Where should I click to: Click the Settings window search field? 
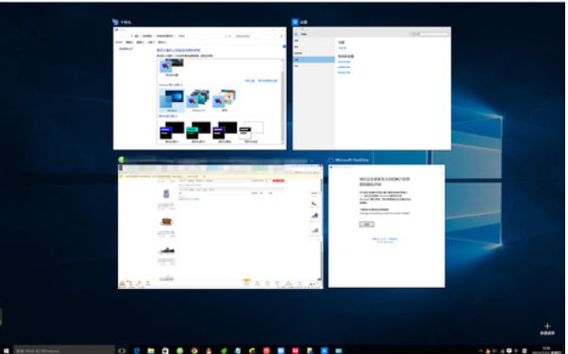(x=429, y=34)
